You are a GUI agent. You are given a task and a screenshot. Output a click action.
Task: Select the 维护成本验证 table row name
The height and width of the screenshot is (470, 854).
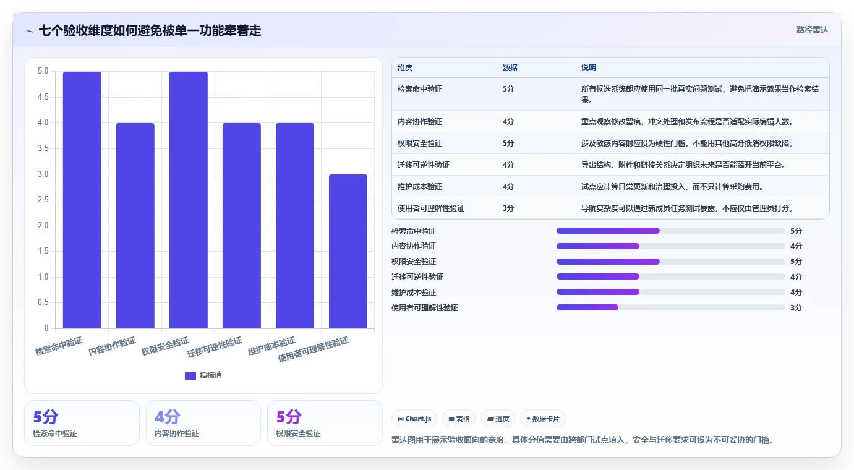coord(420,187)
